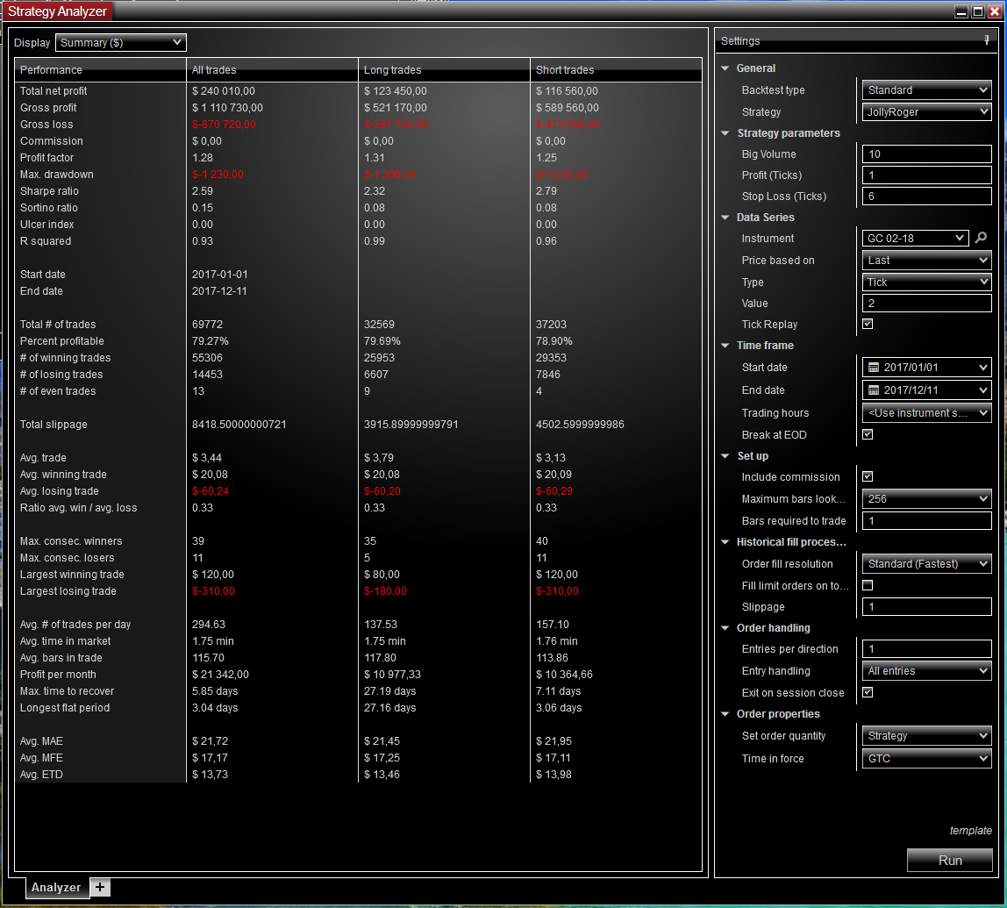Click the Entries per direction field

coord(926,649)
